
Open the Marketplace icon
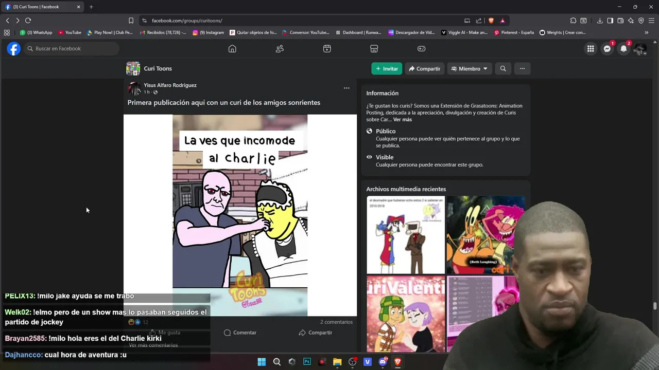tap(374, 48)
